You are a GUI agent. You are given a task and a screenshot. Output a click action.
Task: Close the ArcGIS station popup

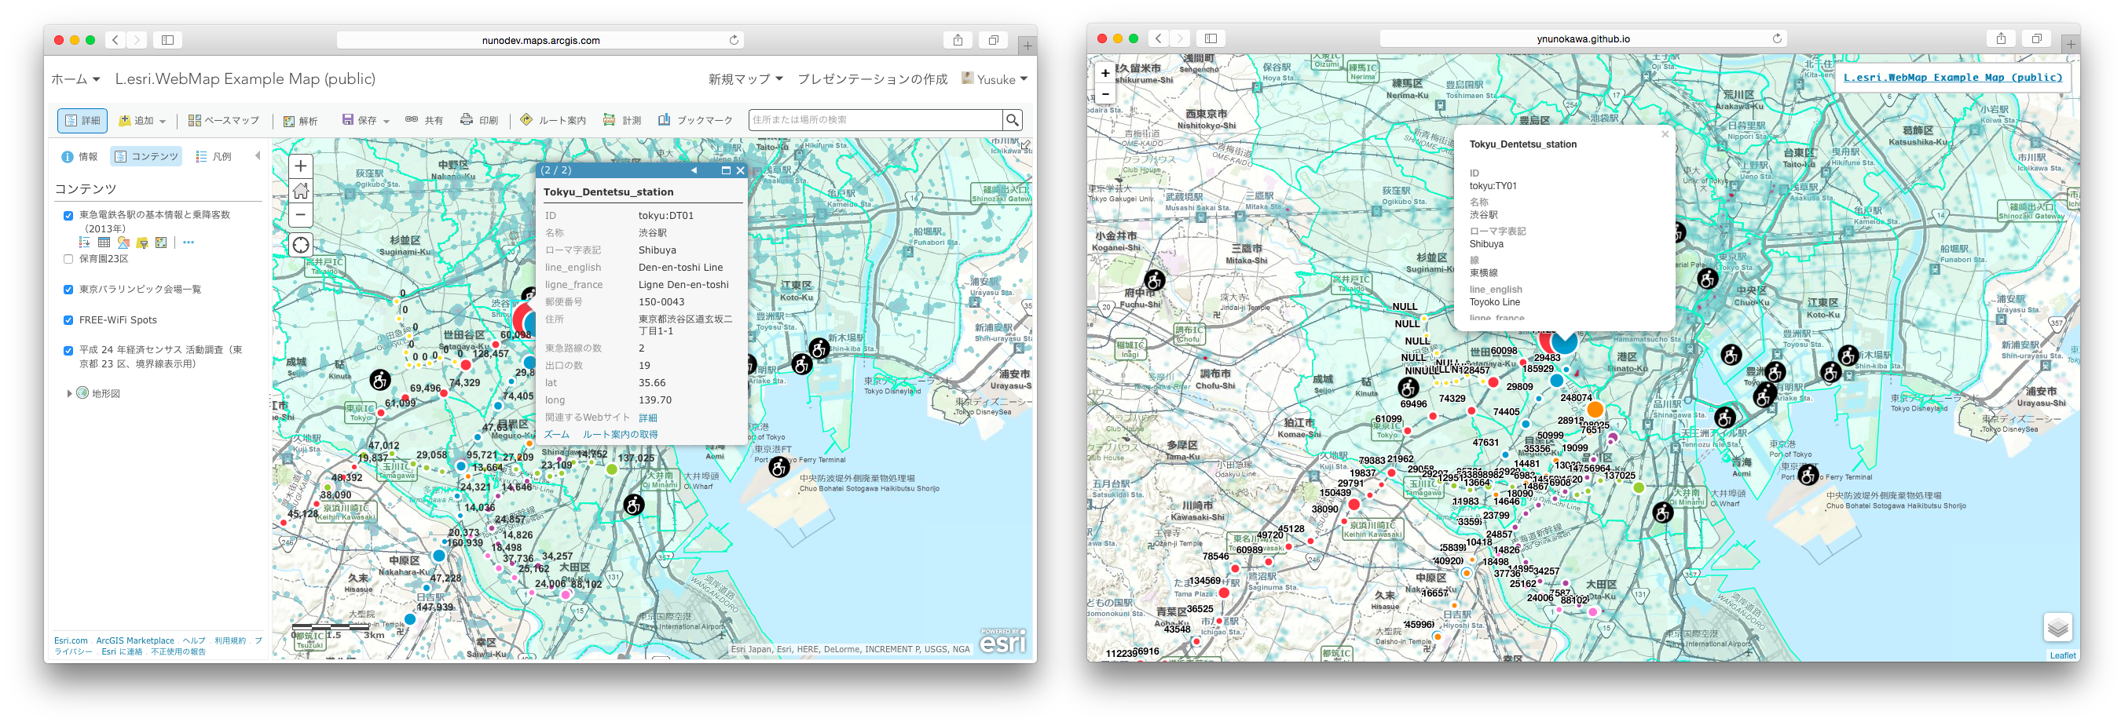tap(739, 170)
